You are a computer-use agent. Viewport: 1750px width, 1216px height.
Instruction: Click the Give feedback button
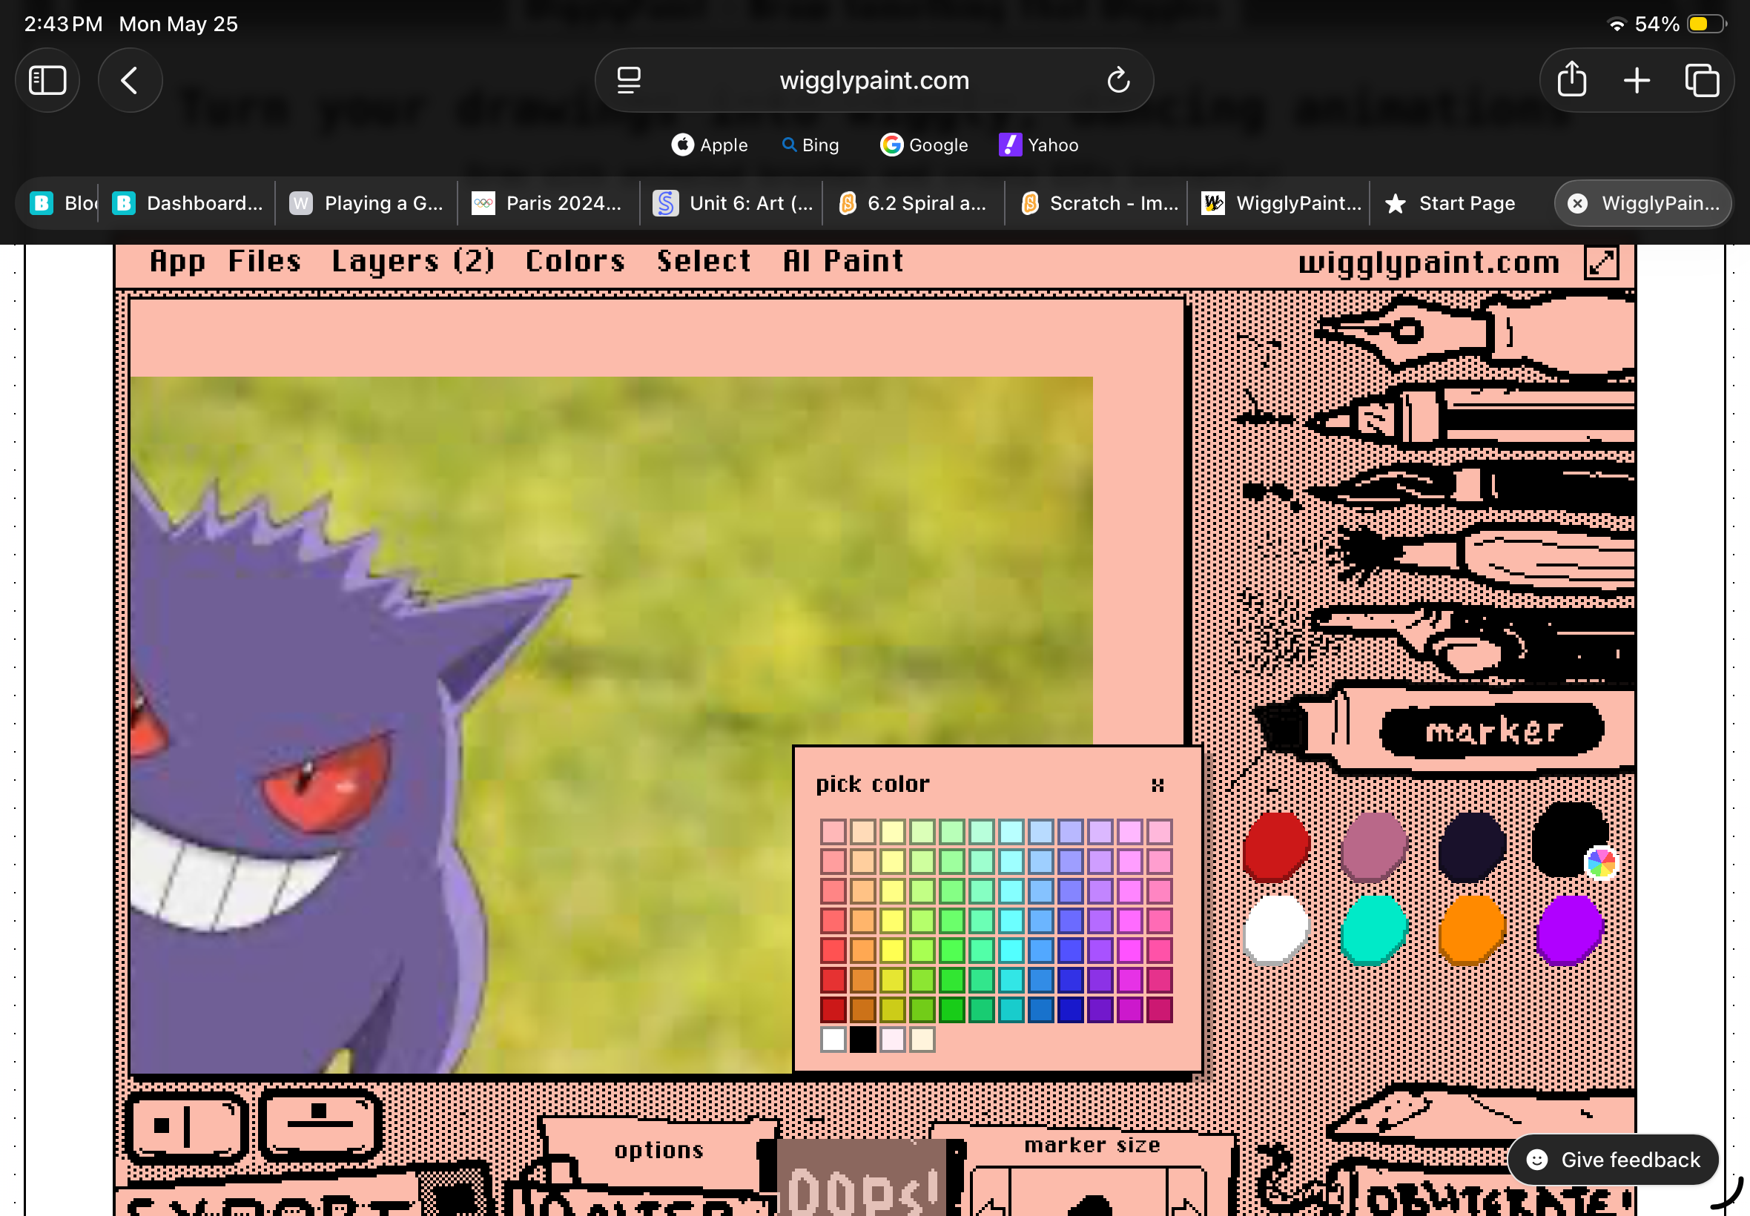[1613, 1160]
